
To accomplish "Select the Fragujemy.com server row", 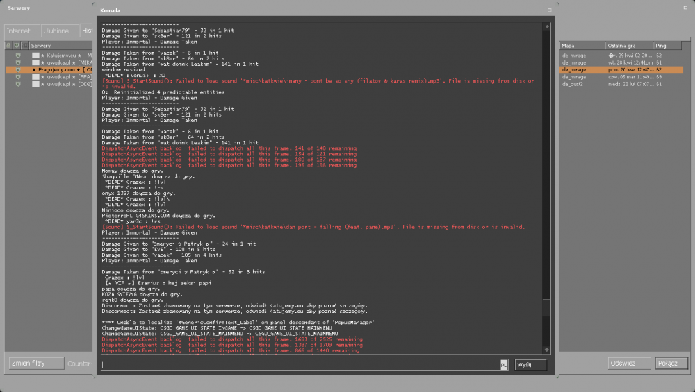I will pos(49,70).
